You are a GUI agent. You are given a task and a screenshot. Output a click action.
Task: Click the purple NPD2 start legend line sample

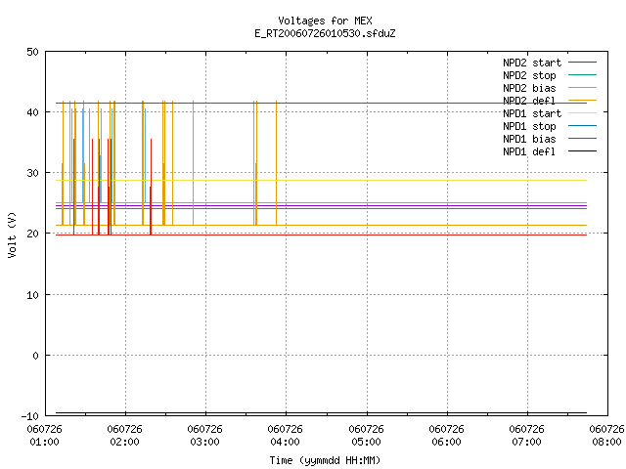[x=582, y=63]
